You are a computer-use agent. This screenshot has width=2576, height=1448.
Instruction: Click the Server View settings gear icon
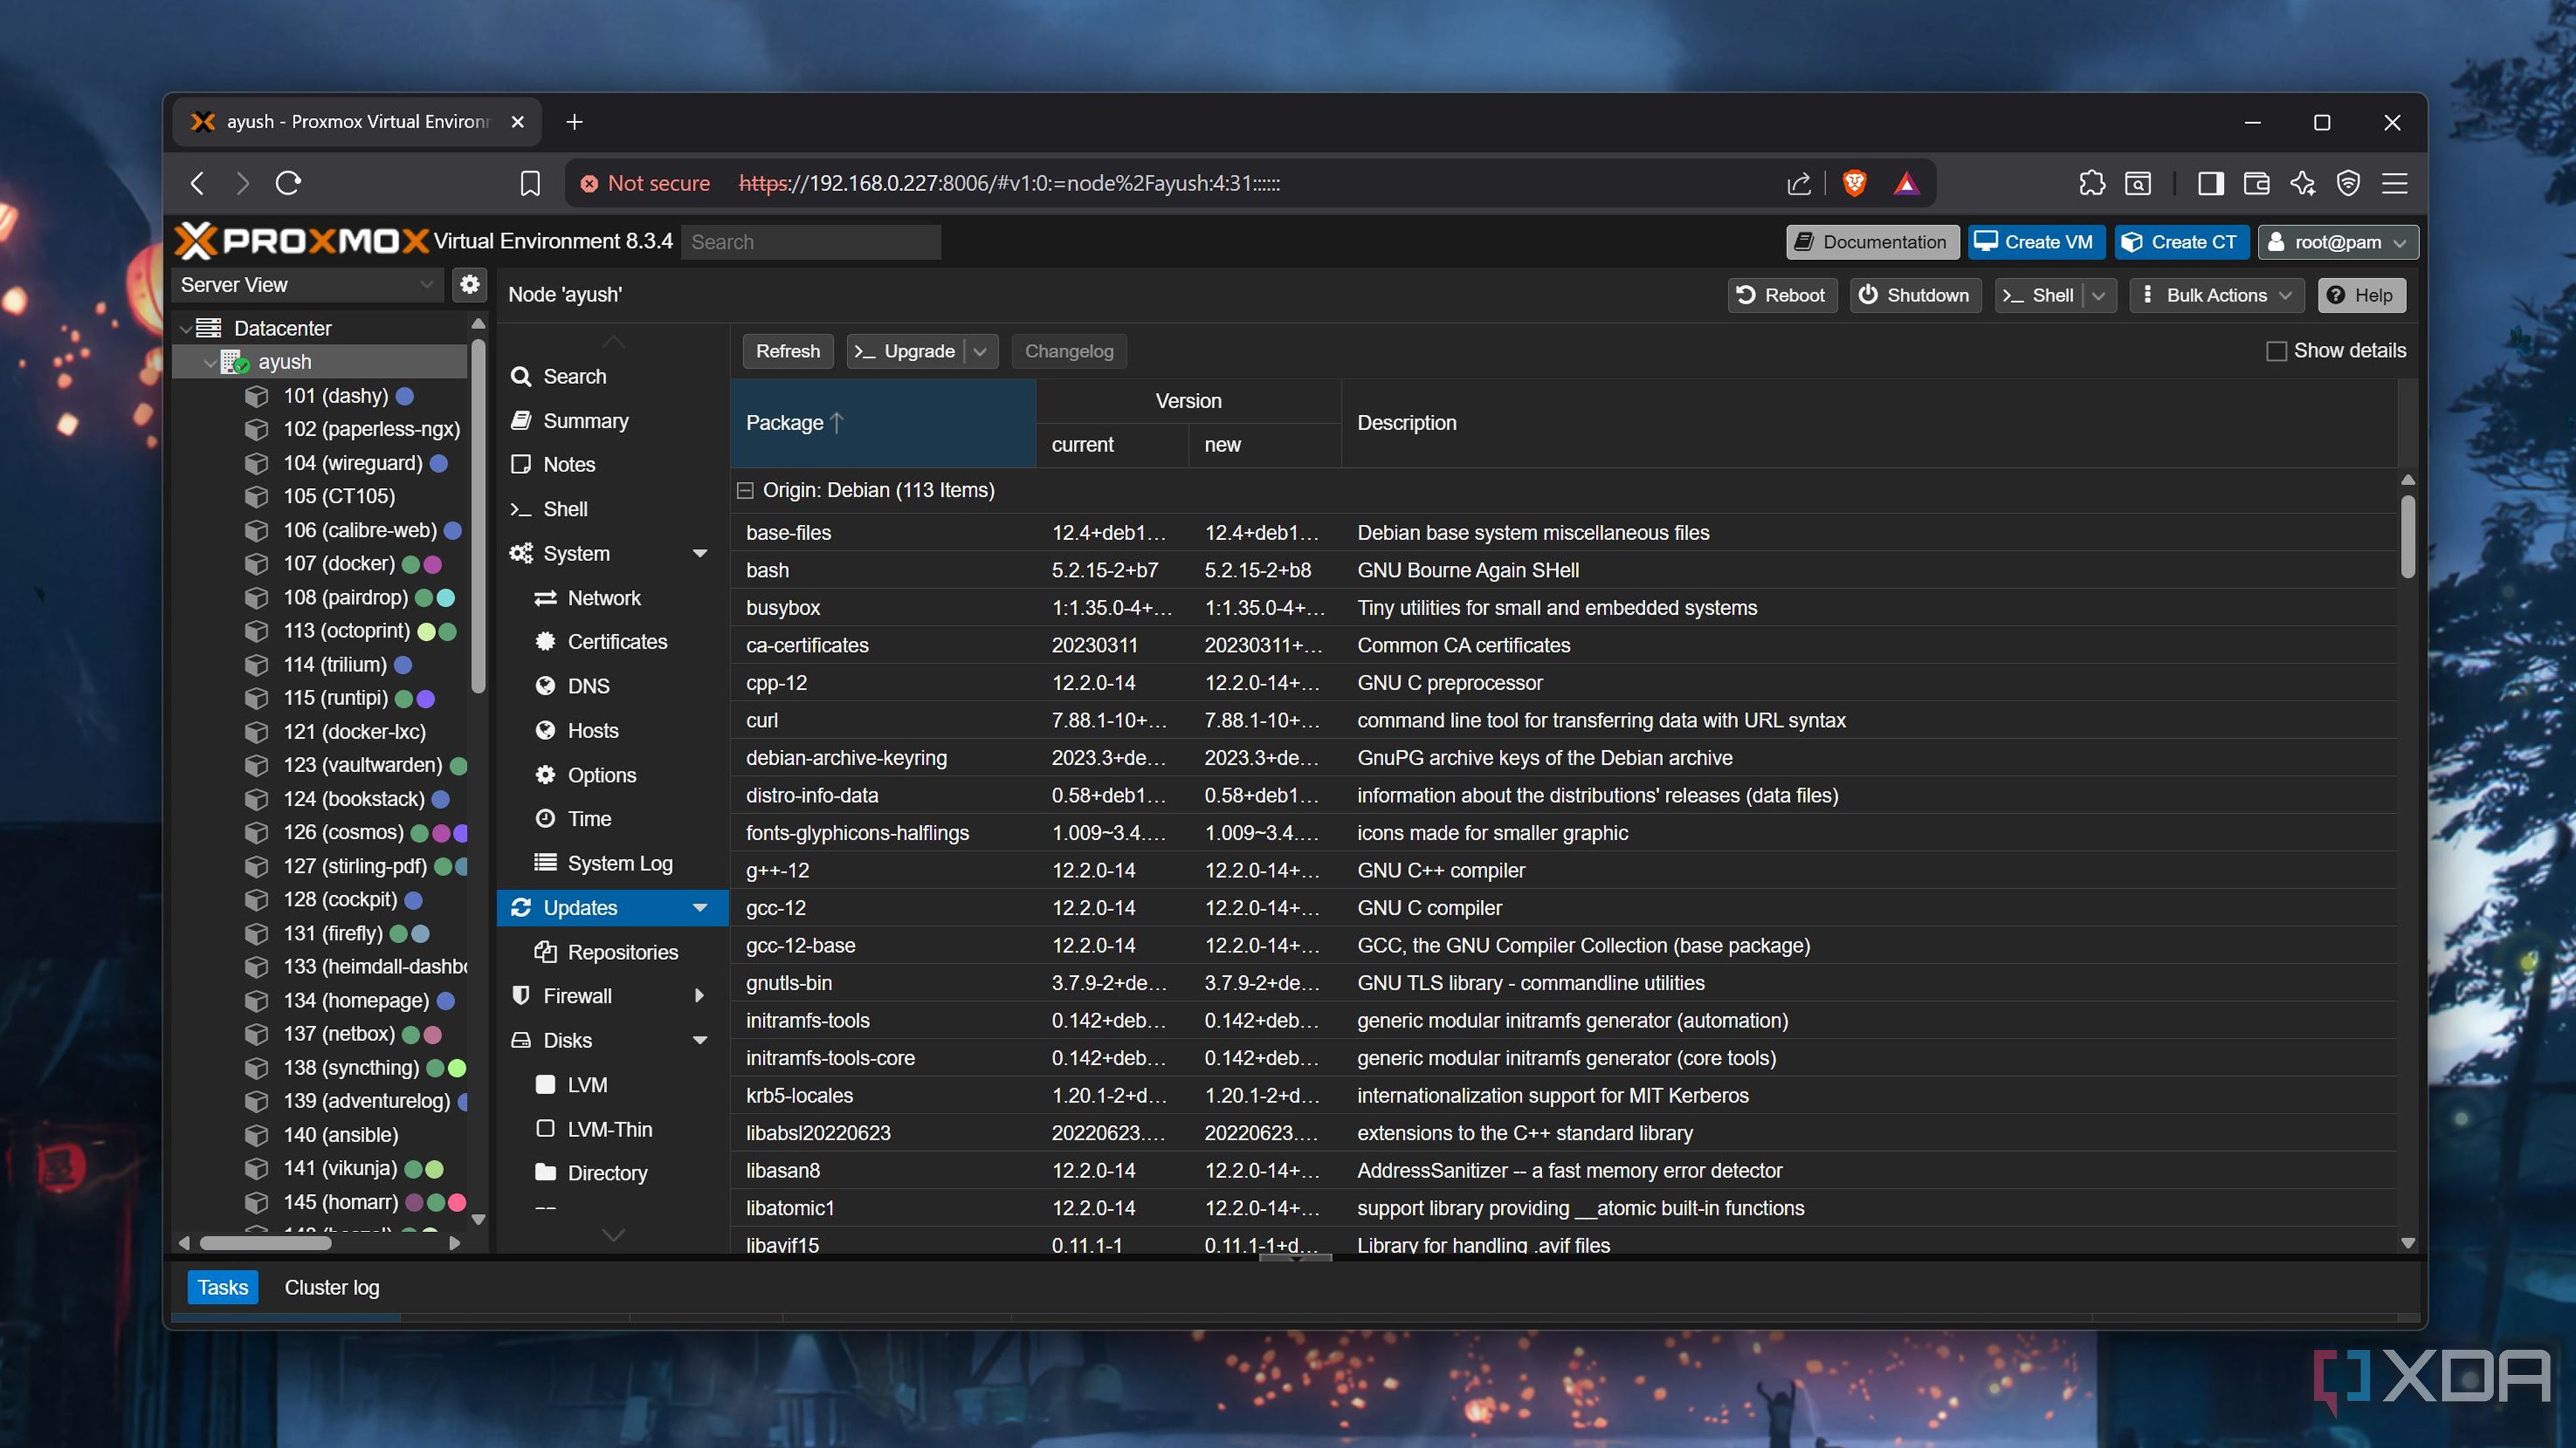469,285
